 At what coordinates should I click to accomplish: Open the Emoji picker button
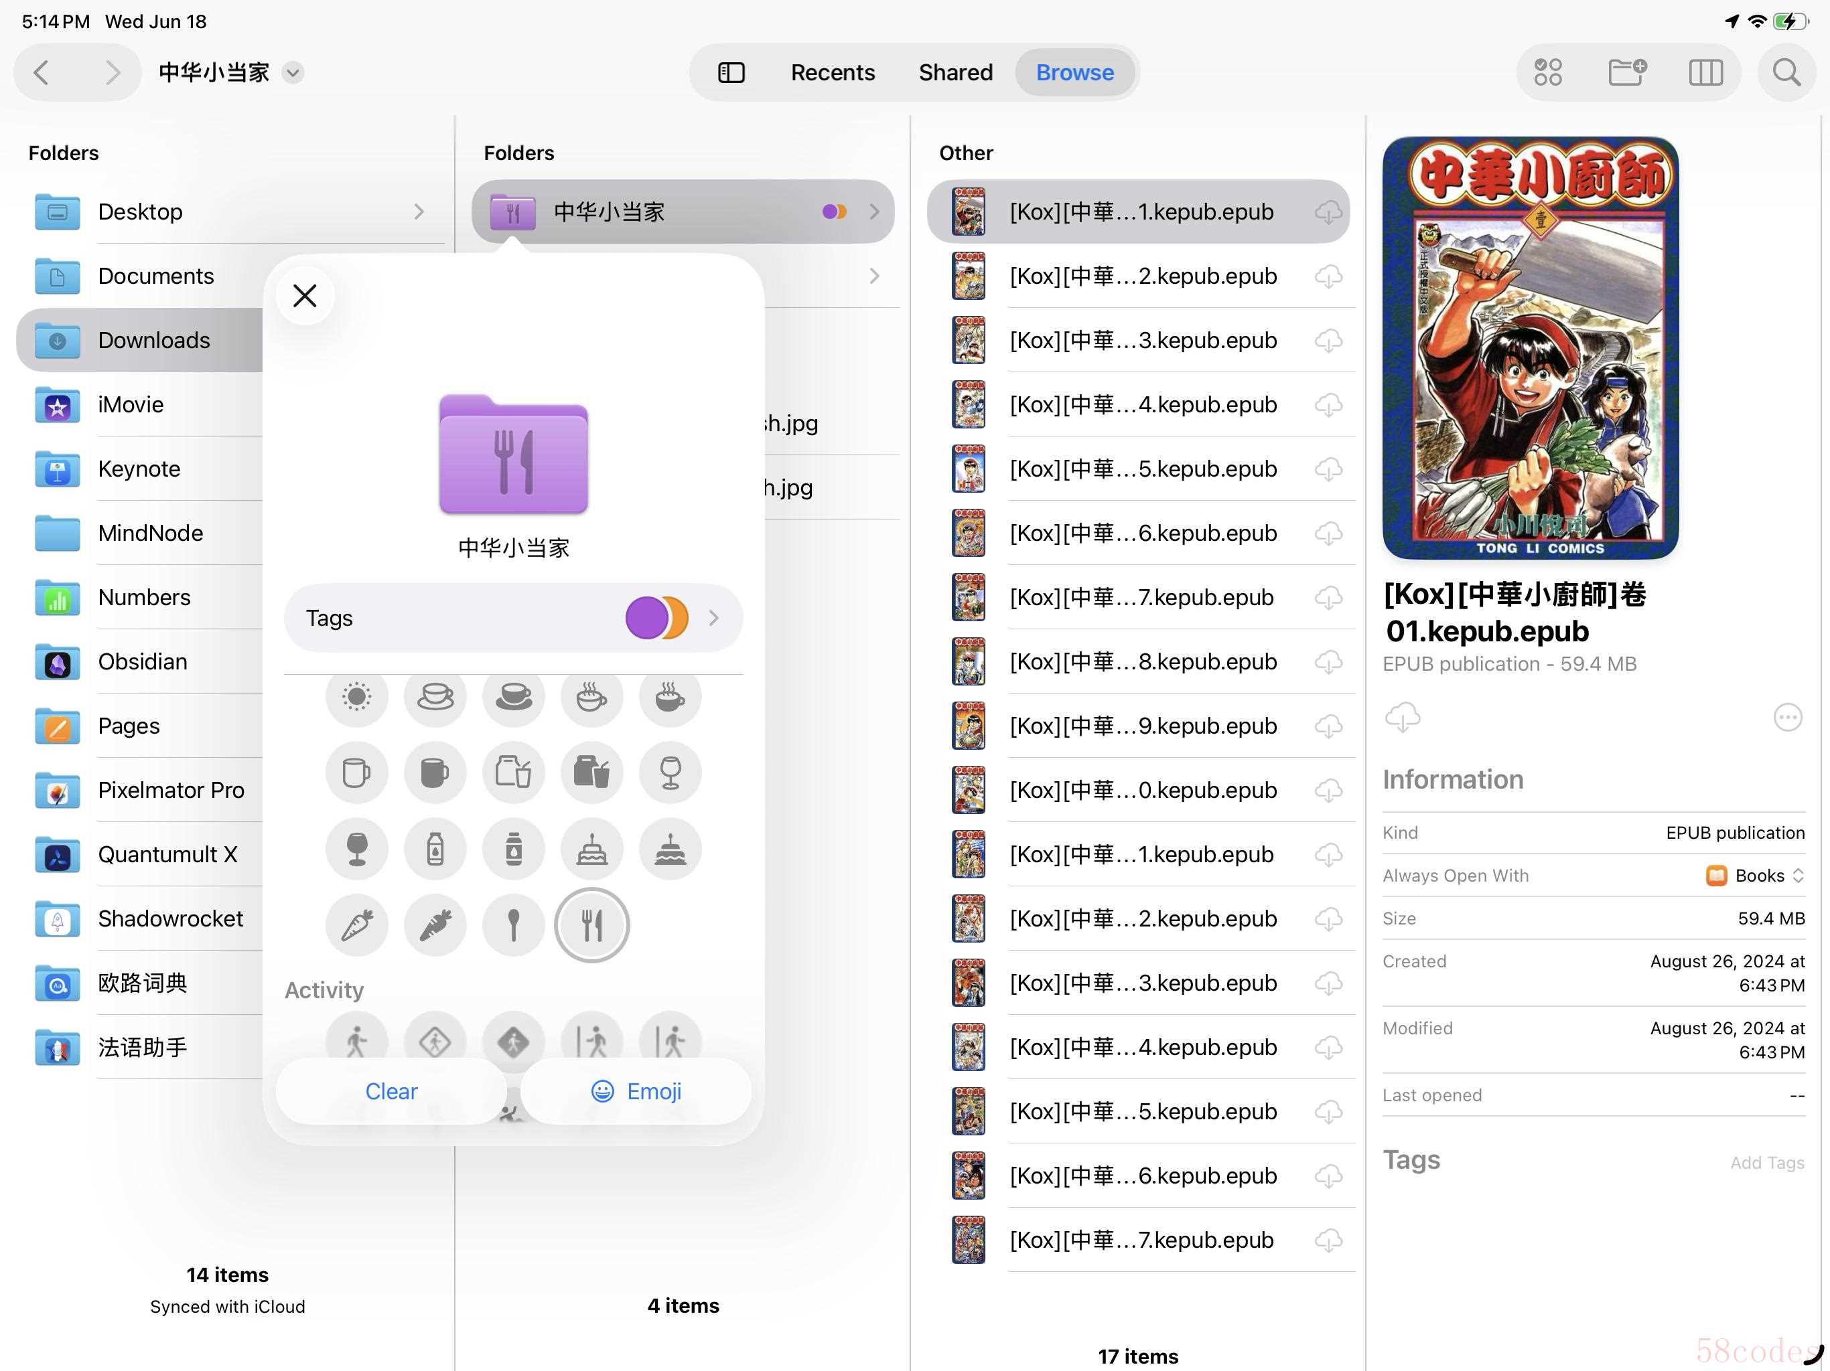click(636, 1091)
